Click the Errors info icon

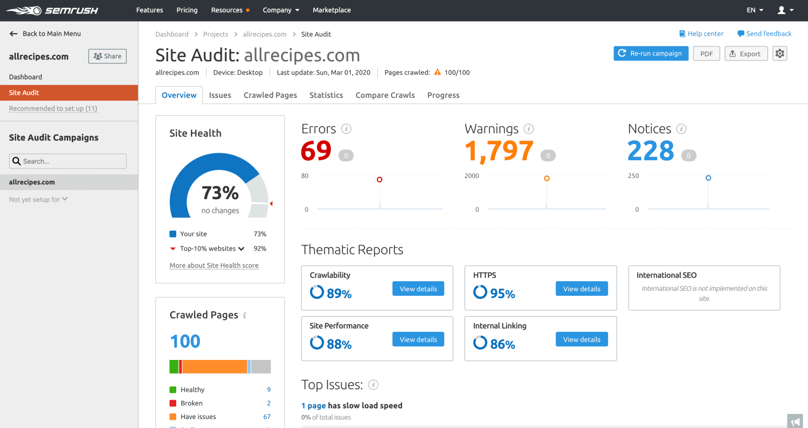[346, 129]
